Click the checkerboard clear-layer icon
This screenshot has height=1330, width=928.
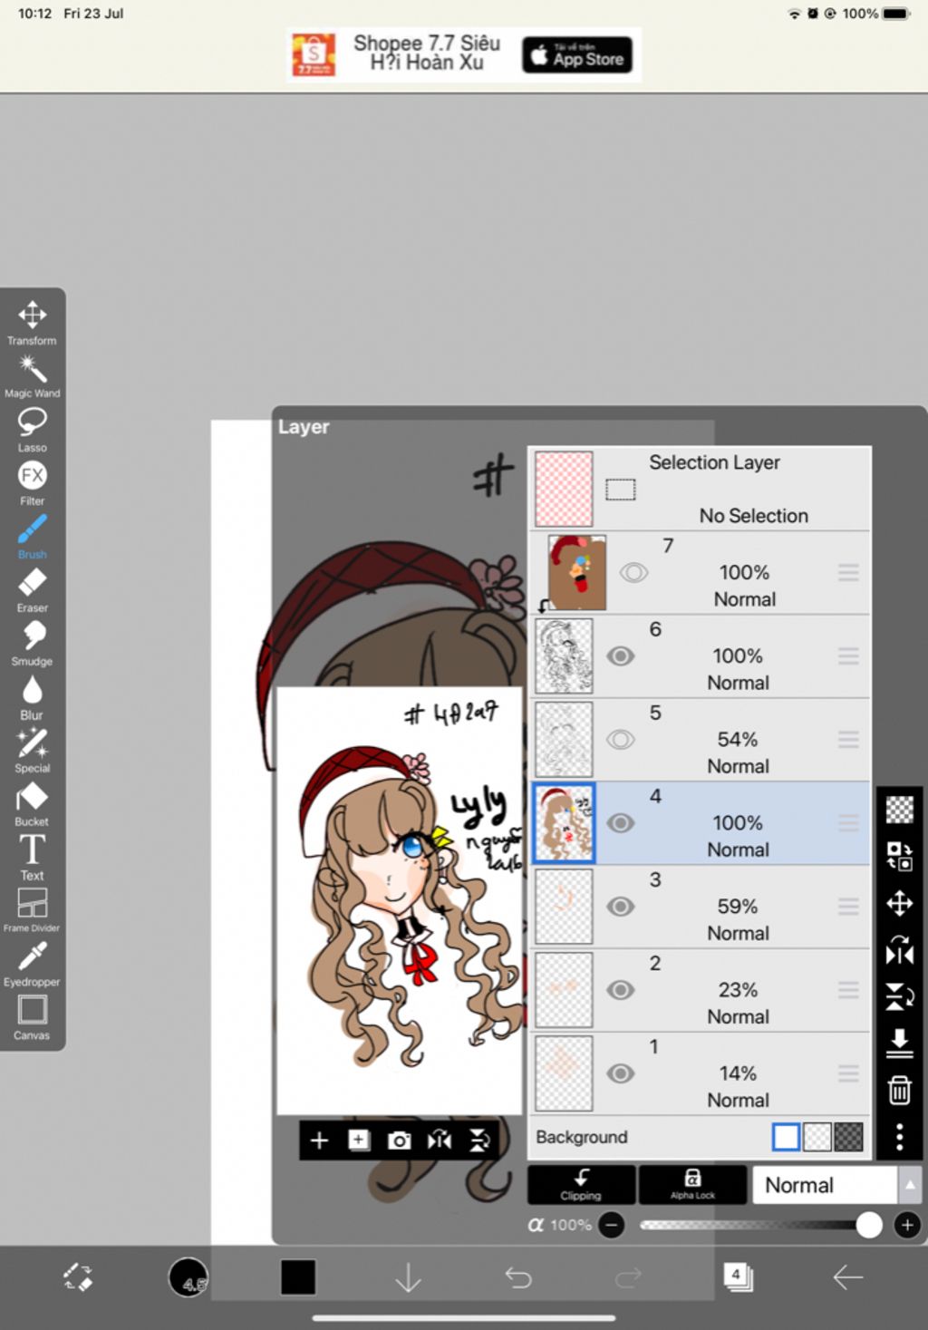899,809
